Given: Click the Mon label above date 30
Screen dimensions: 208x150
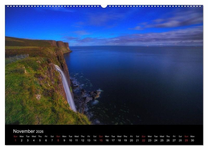Looking at the screenshot, I should [x=192, y=136].
